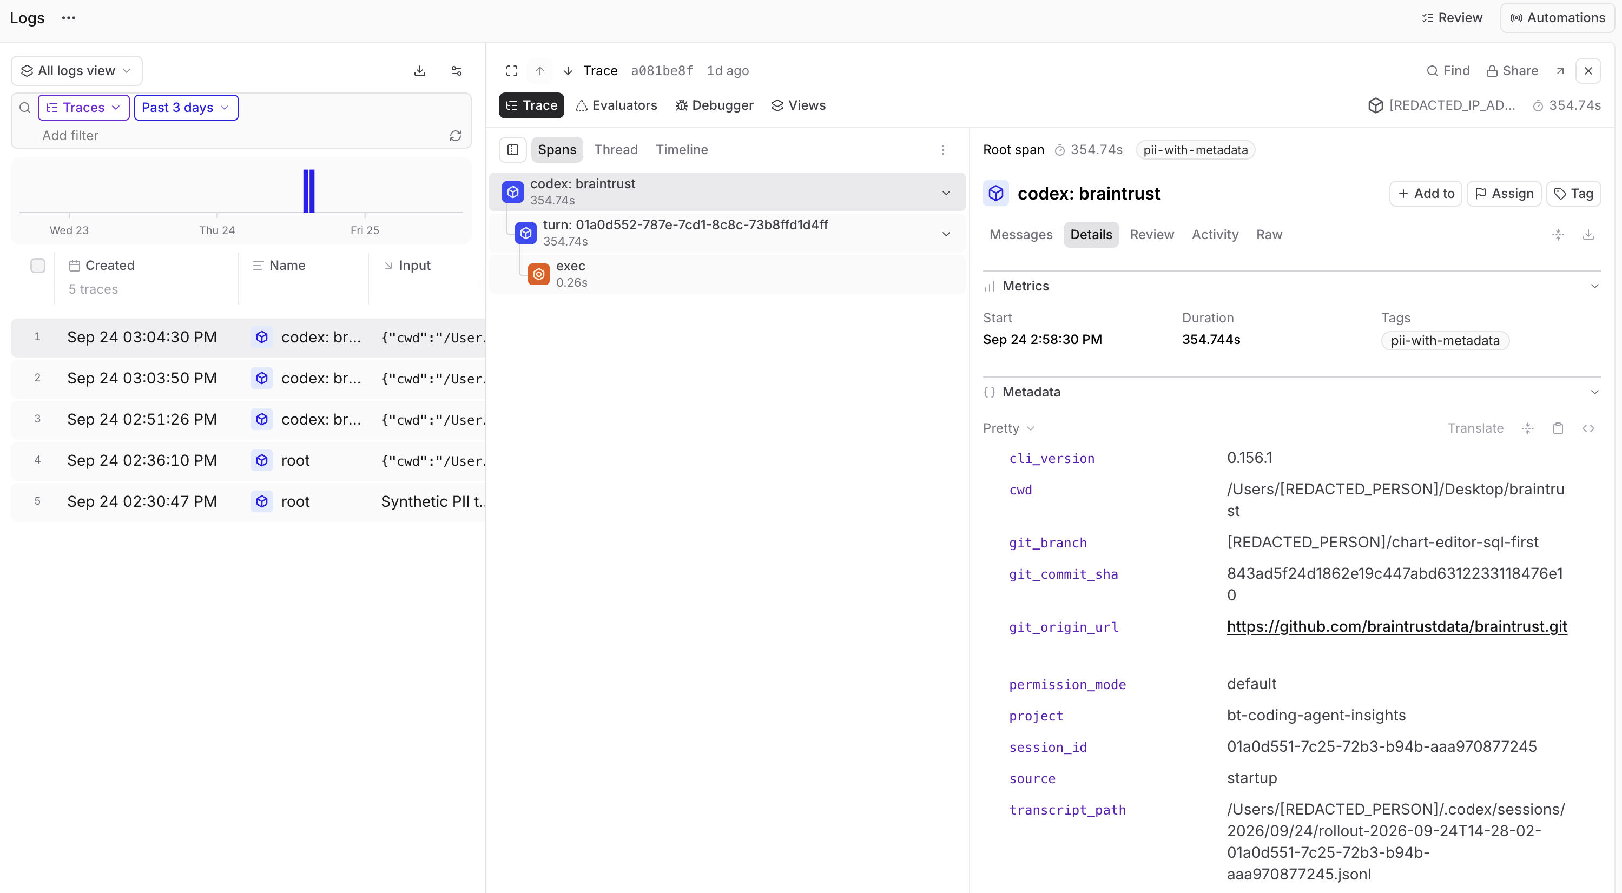Copy the metadata to clipboard
Viewport: 1622px width, 893px height.
point(1558,428)
